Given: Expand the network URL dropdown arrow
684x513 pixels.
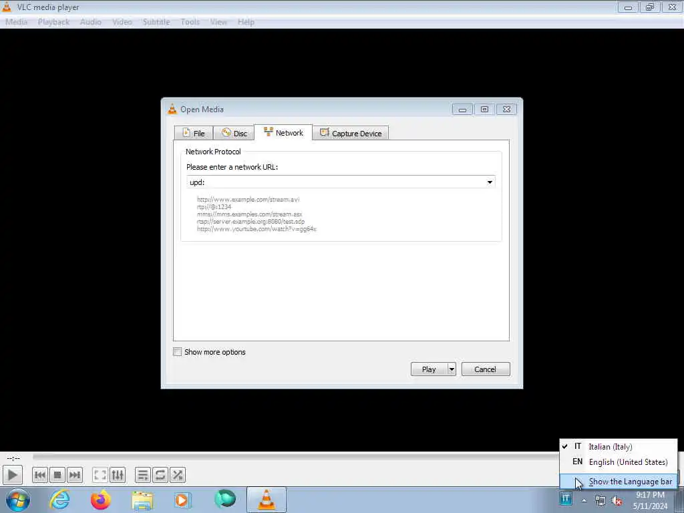Looking at the screenshot, I should (x=490, y=182).
